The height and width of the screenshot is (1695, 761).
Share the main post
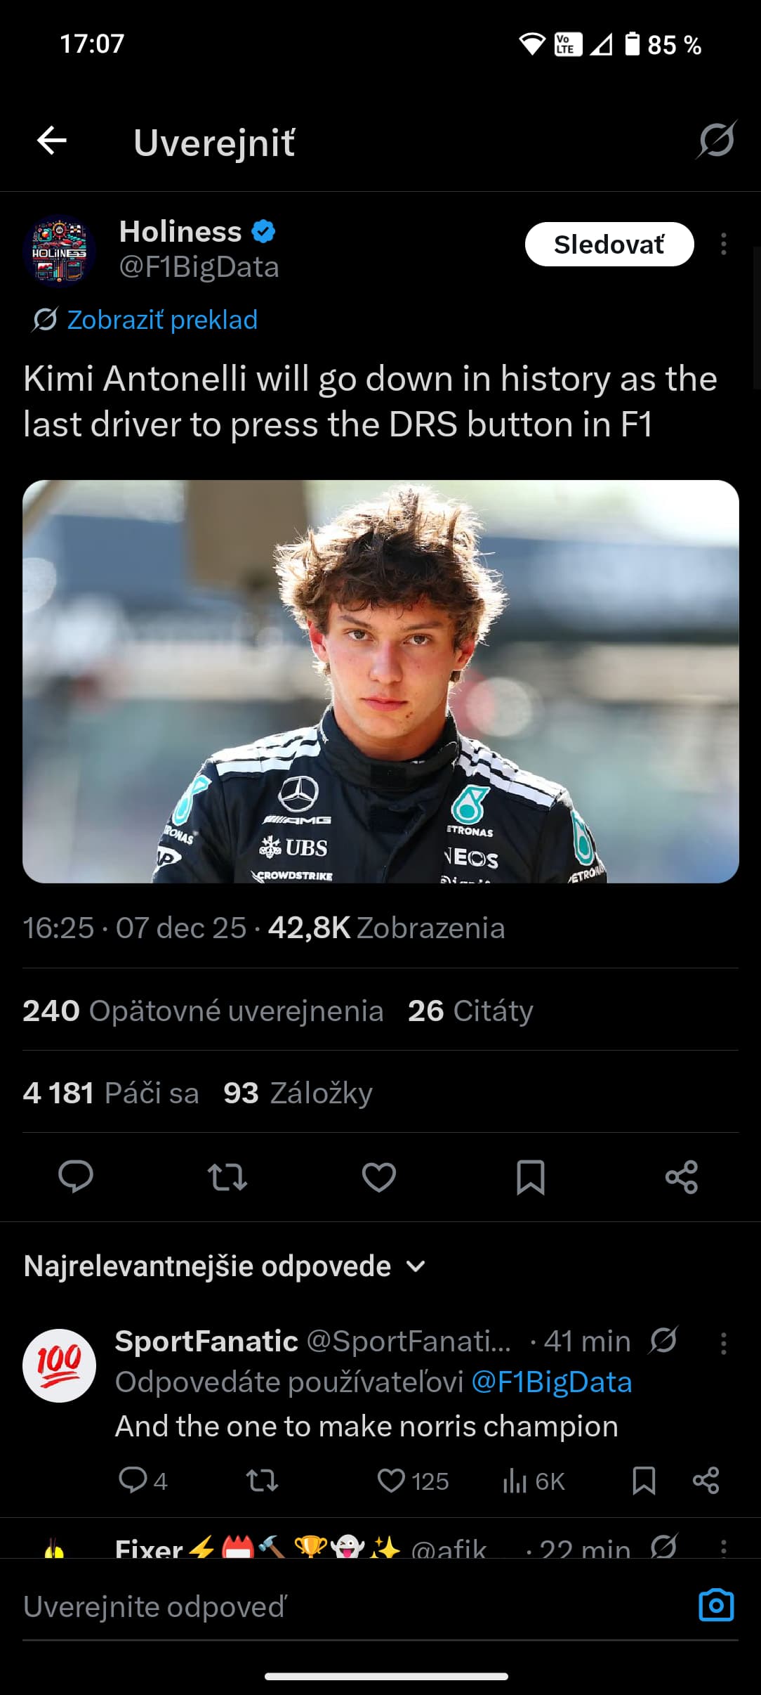(x=682, y=1176)
